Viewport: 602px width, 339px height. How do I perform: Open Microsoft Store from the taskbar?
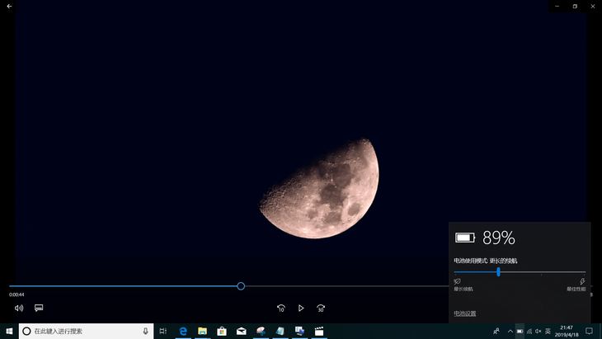click(222, 331)
